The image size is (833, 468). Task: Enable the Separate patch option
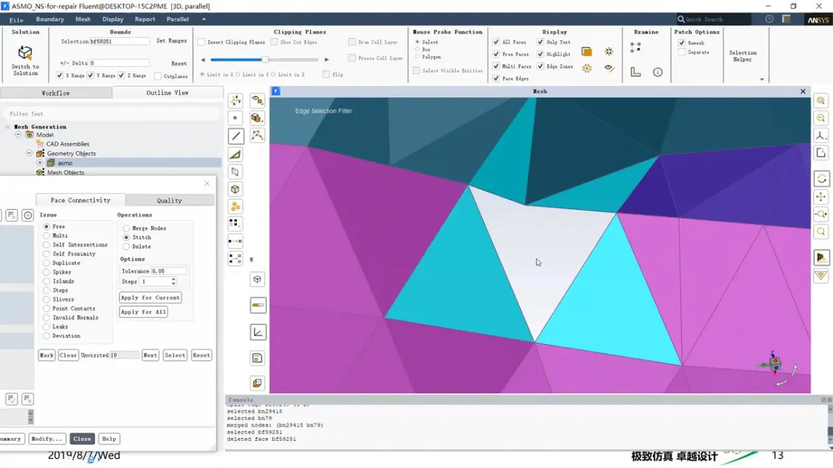coord(681,52)
